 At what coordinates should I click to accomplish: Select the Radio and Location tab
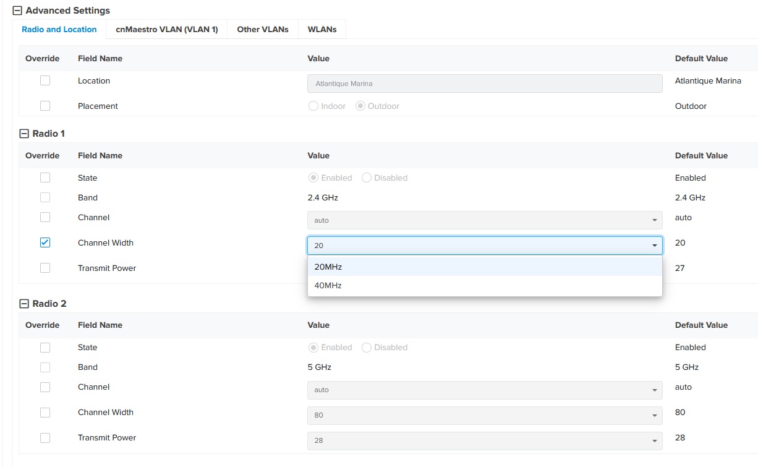tap(59, 29)
